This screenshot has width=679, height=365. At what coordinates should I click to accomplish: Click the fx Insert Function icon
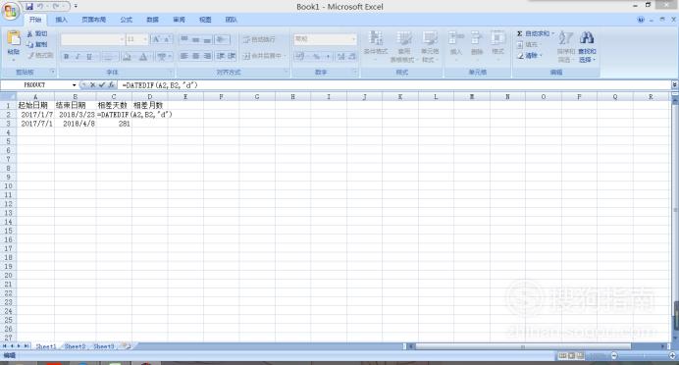pyautogui.click(x=111, y=85)
